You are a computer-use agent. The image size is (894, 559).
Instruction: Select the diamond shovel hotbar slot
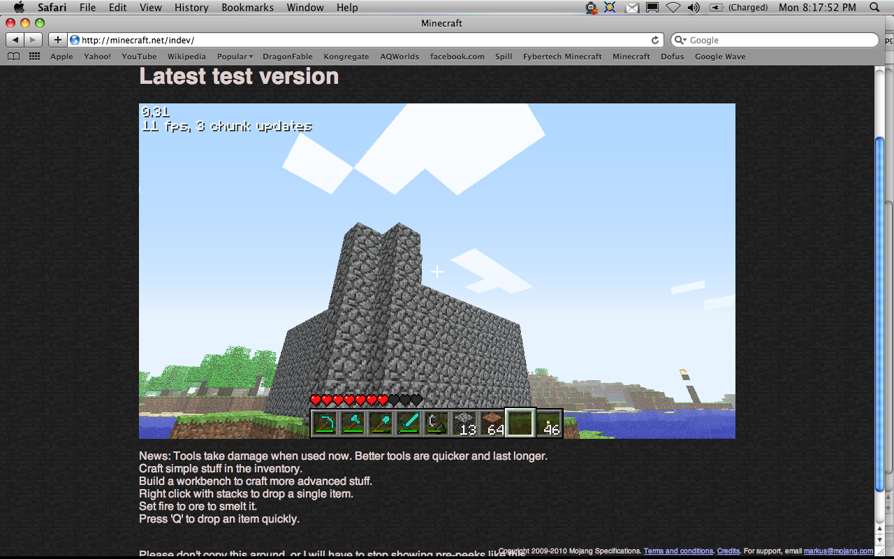[x=381, y=423]
